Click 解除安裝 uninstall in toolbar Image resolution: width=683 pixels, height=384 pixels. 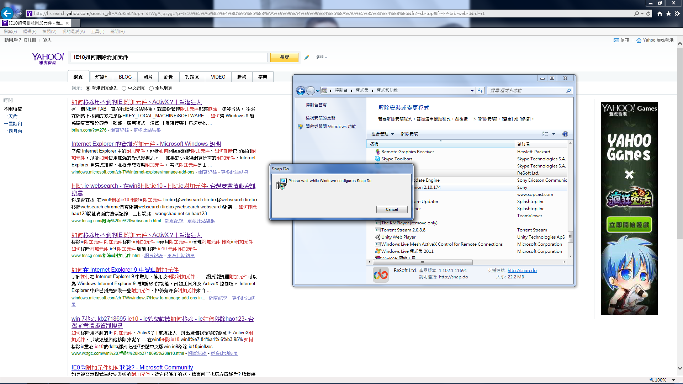[409, 134]
